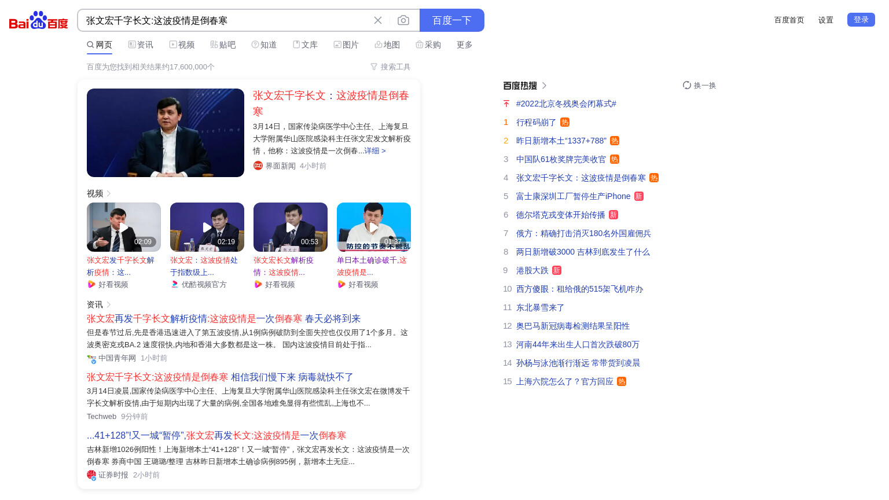Open hot search 俄方：精确打击消灭180名外国雇佣兵
Image resolution: width=889 pixels, height=500 pixels.
pos(583,233)
